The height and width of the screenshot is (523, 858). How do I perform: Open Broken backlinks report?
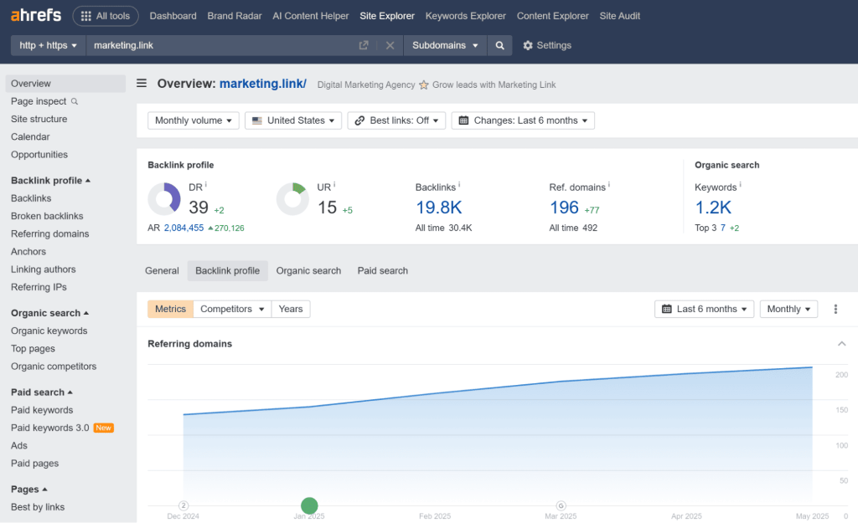click(47, 216)
